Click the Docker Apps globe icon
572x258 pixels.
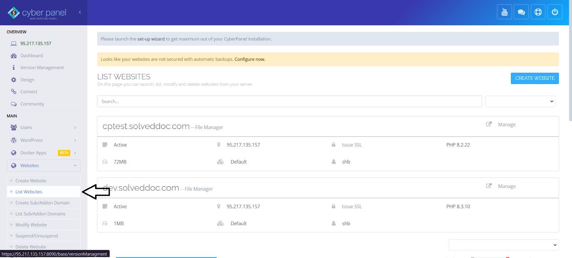[x=14, y=153]
